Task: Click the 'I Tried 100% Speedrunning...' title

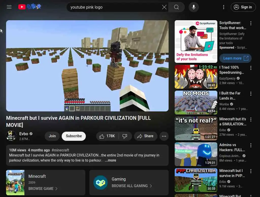Action: click(232, 70)
